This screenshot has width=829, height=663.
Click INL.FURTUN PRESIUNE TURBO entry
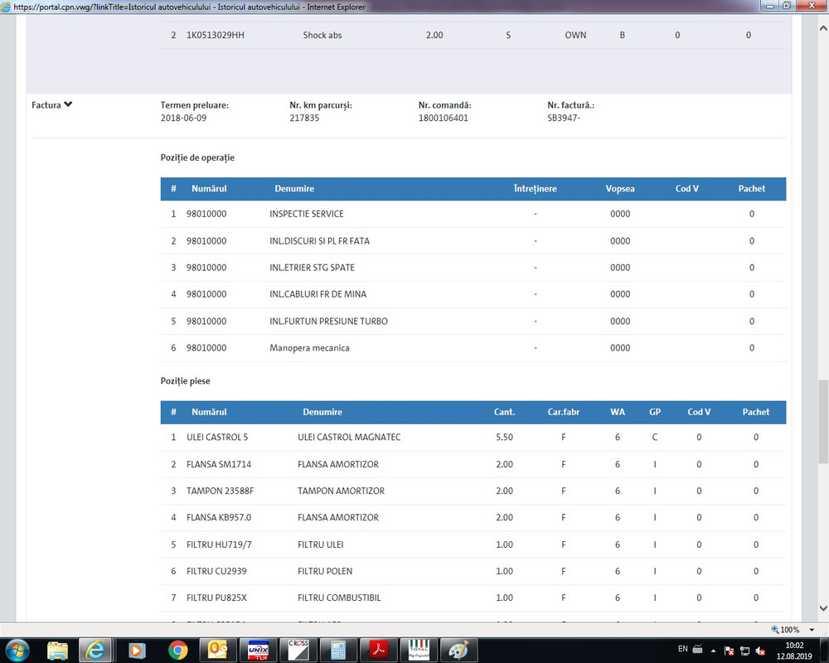click(328, 321)
